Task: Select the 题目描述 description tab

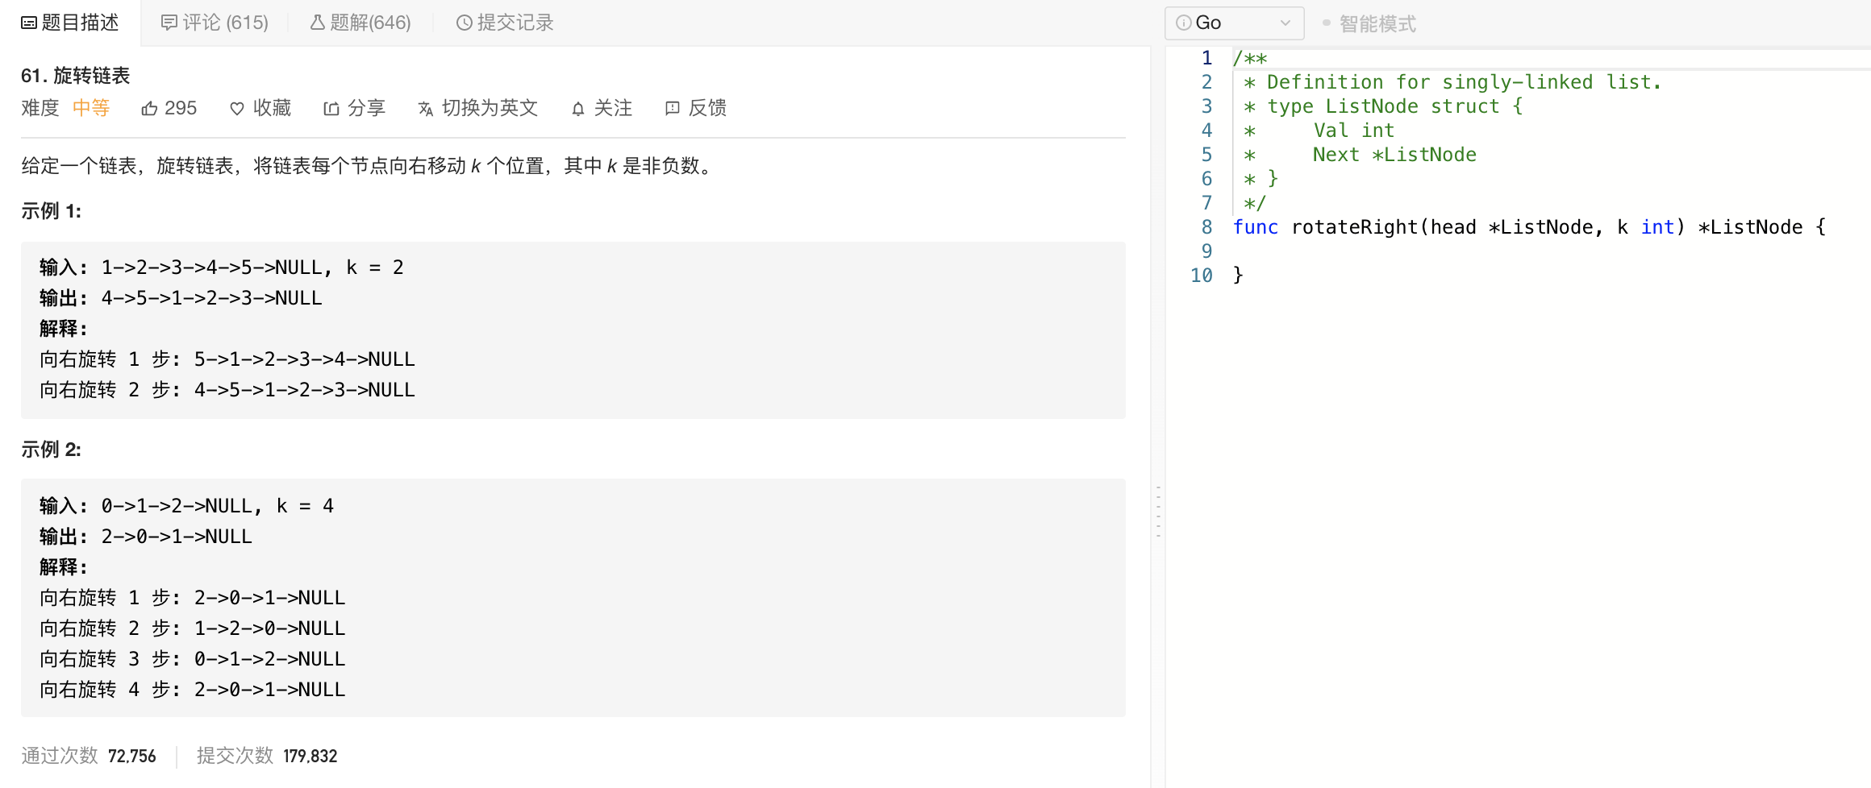Action: [x=70, y=23]
